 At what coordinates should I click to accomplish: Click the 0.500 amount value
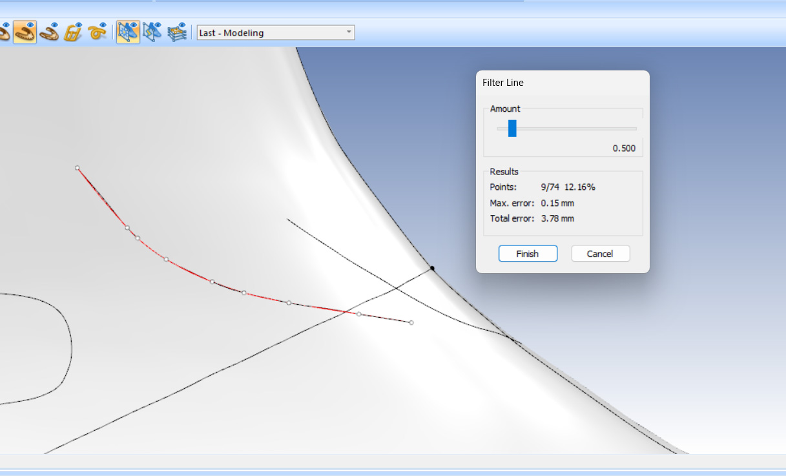click(624, 149)
